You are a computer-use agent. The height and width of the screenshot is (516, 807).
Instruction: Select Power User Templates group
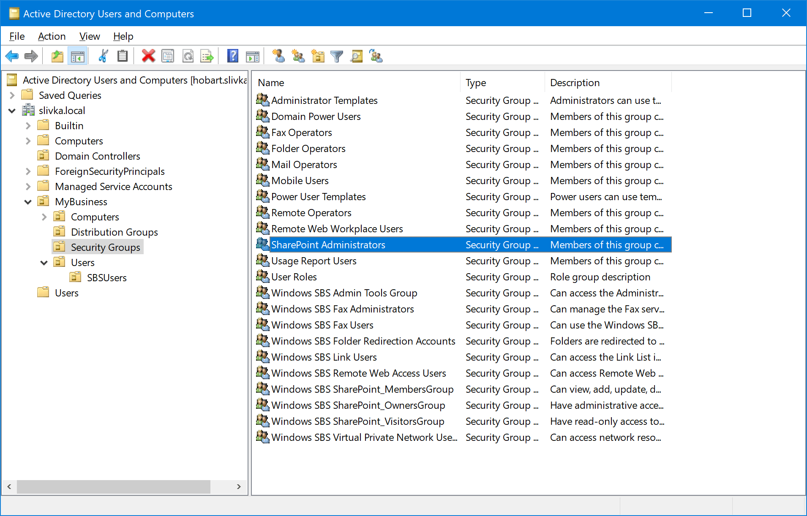pos(318,197)
